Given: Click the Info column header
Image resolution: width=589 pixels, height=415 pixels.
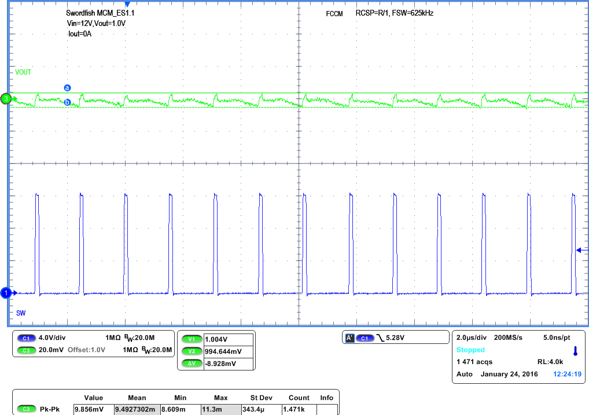Looking at the screenshot, I should (327, 398).
